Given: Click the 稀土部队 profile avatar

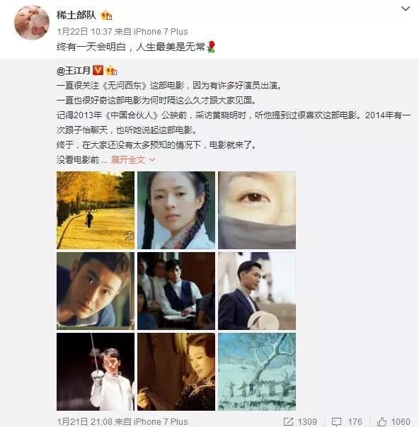Looking at the screenshot, I should pos(32,23).
